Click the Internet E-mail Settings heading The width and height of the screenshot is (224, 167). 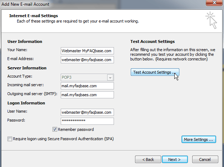[x=33, y=16]
